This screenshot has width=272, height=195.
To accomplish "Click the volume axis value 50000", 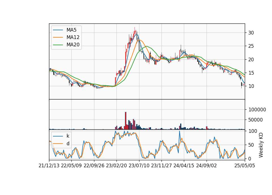I will 256,120.
